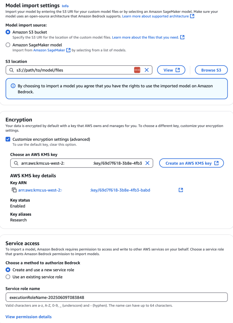Click Create an AWS KMS key button
This screenshot has height=323, width=233.
coord(191,163)
